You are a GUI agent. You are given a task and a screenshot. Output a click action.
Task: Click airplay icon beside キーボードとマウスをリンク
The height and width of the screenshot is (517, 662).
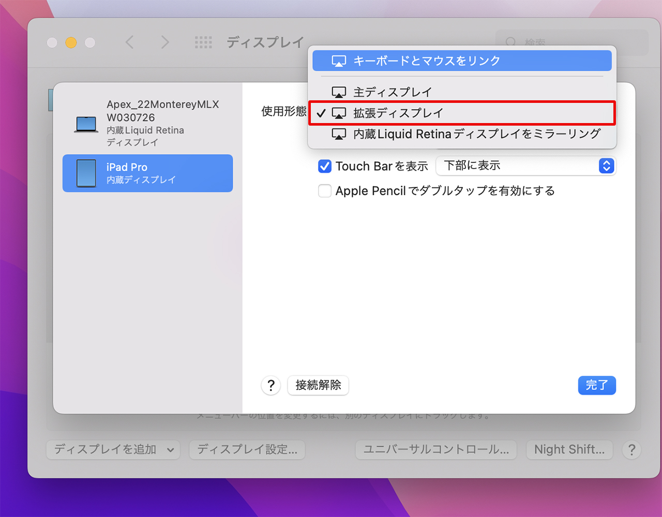coord(339,62)
